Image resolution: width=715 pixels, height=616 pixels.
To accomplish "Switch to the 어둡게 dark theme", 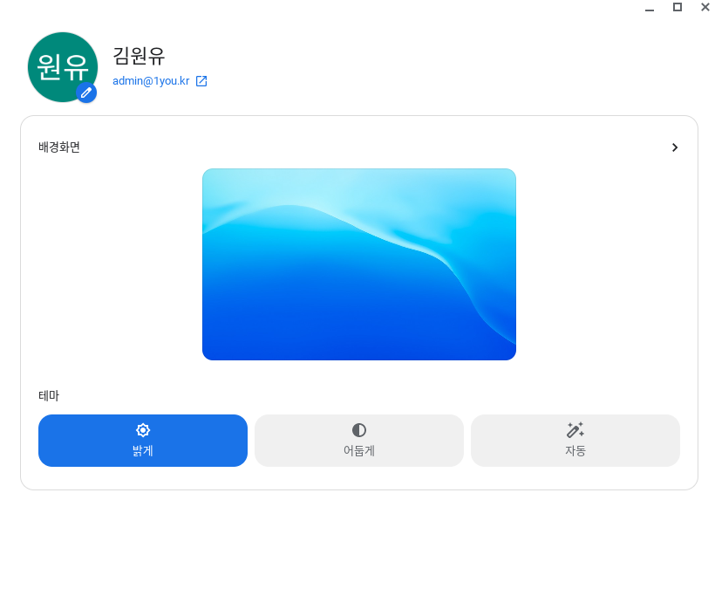I will pyautogui.click(x=359, y=441).
